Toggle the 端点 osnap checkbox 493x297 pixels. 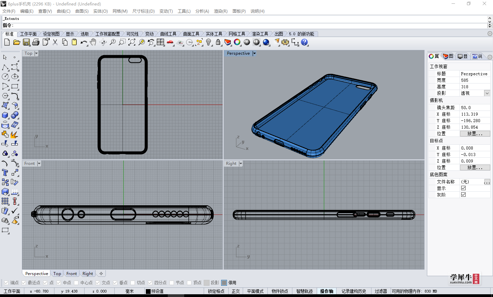6,283
